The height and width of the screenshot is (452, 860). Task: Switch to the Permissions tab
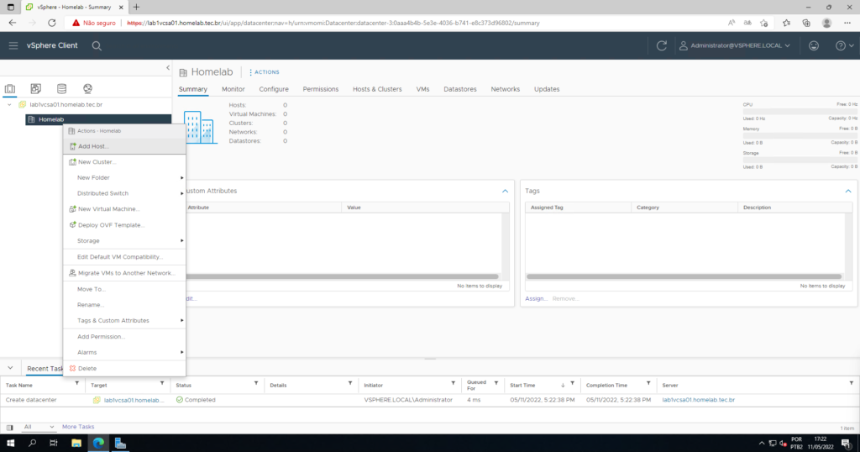click(x=321, y=89)
